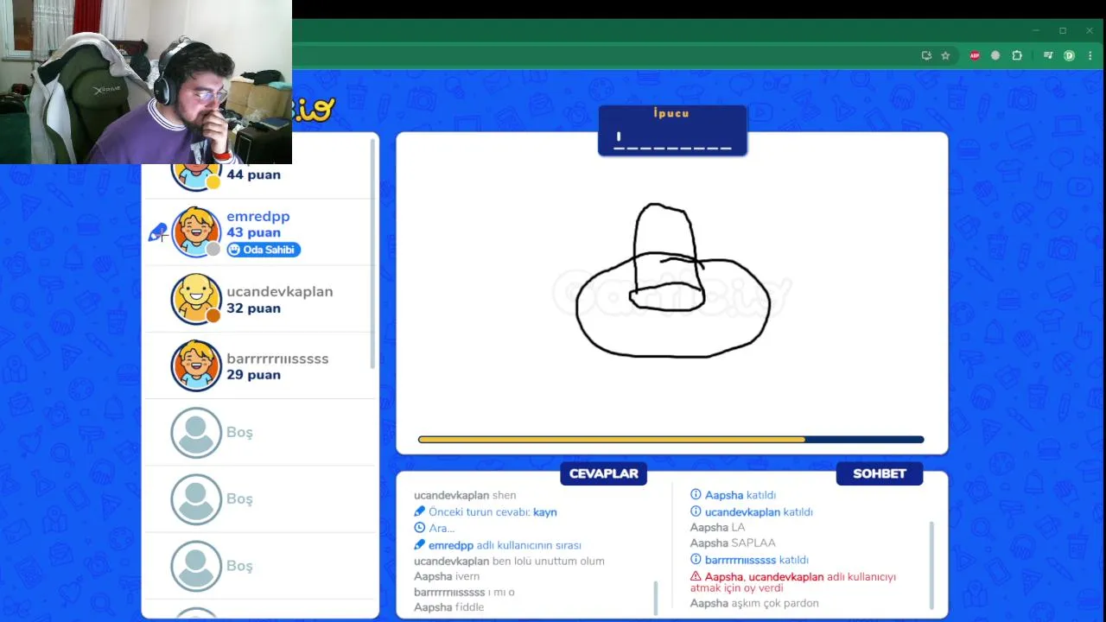Click the '29 puan' score text
Screen dimensions: 1106x622
pyautogui.click(x=253, y=375)
